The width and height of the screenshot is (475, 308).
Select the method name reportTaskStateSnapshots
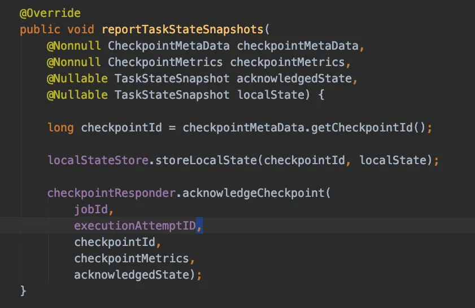[182, 30]
